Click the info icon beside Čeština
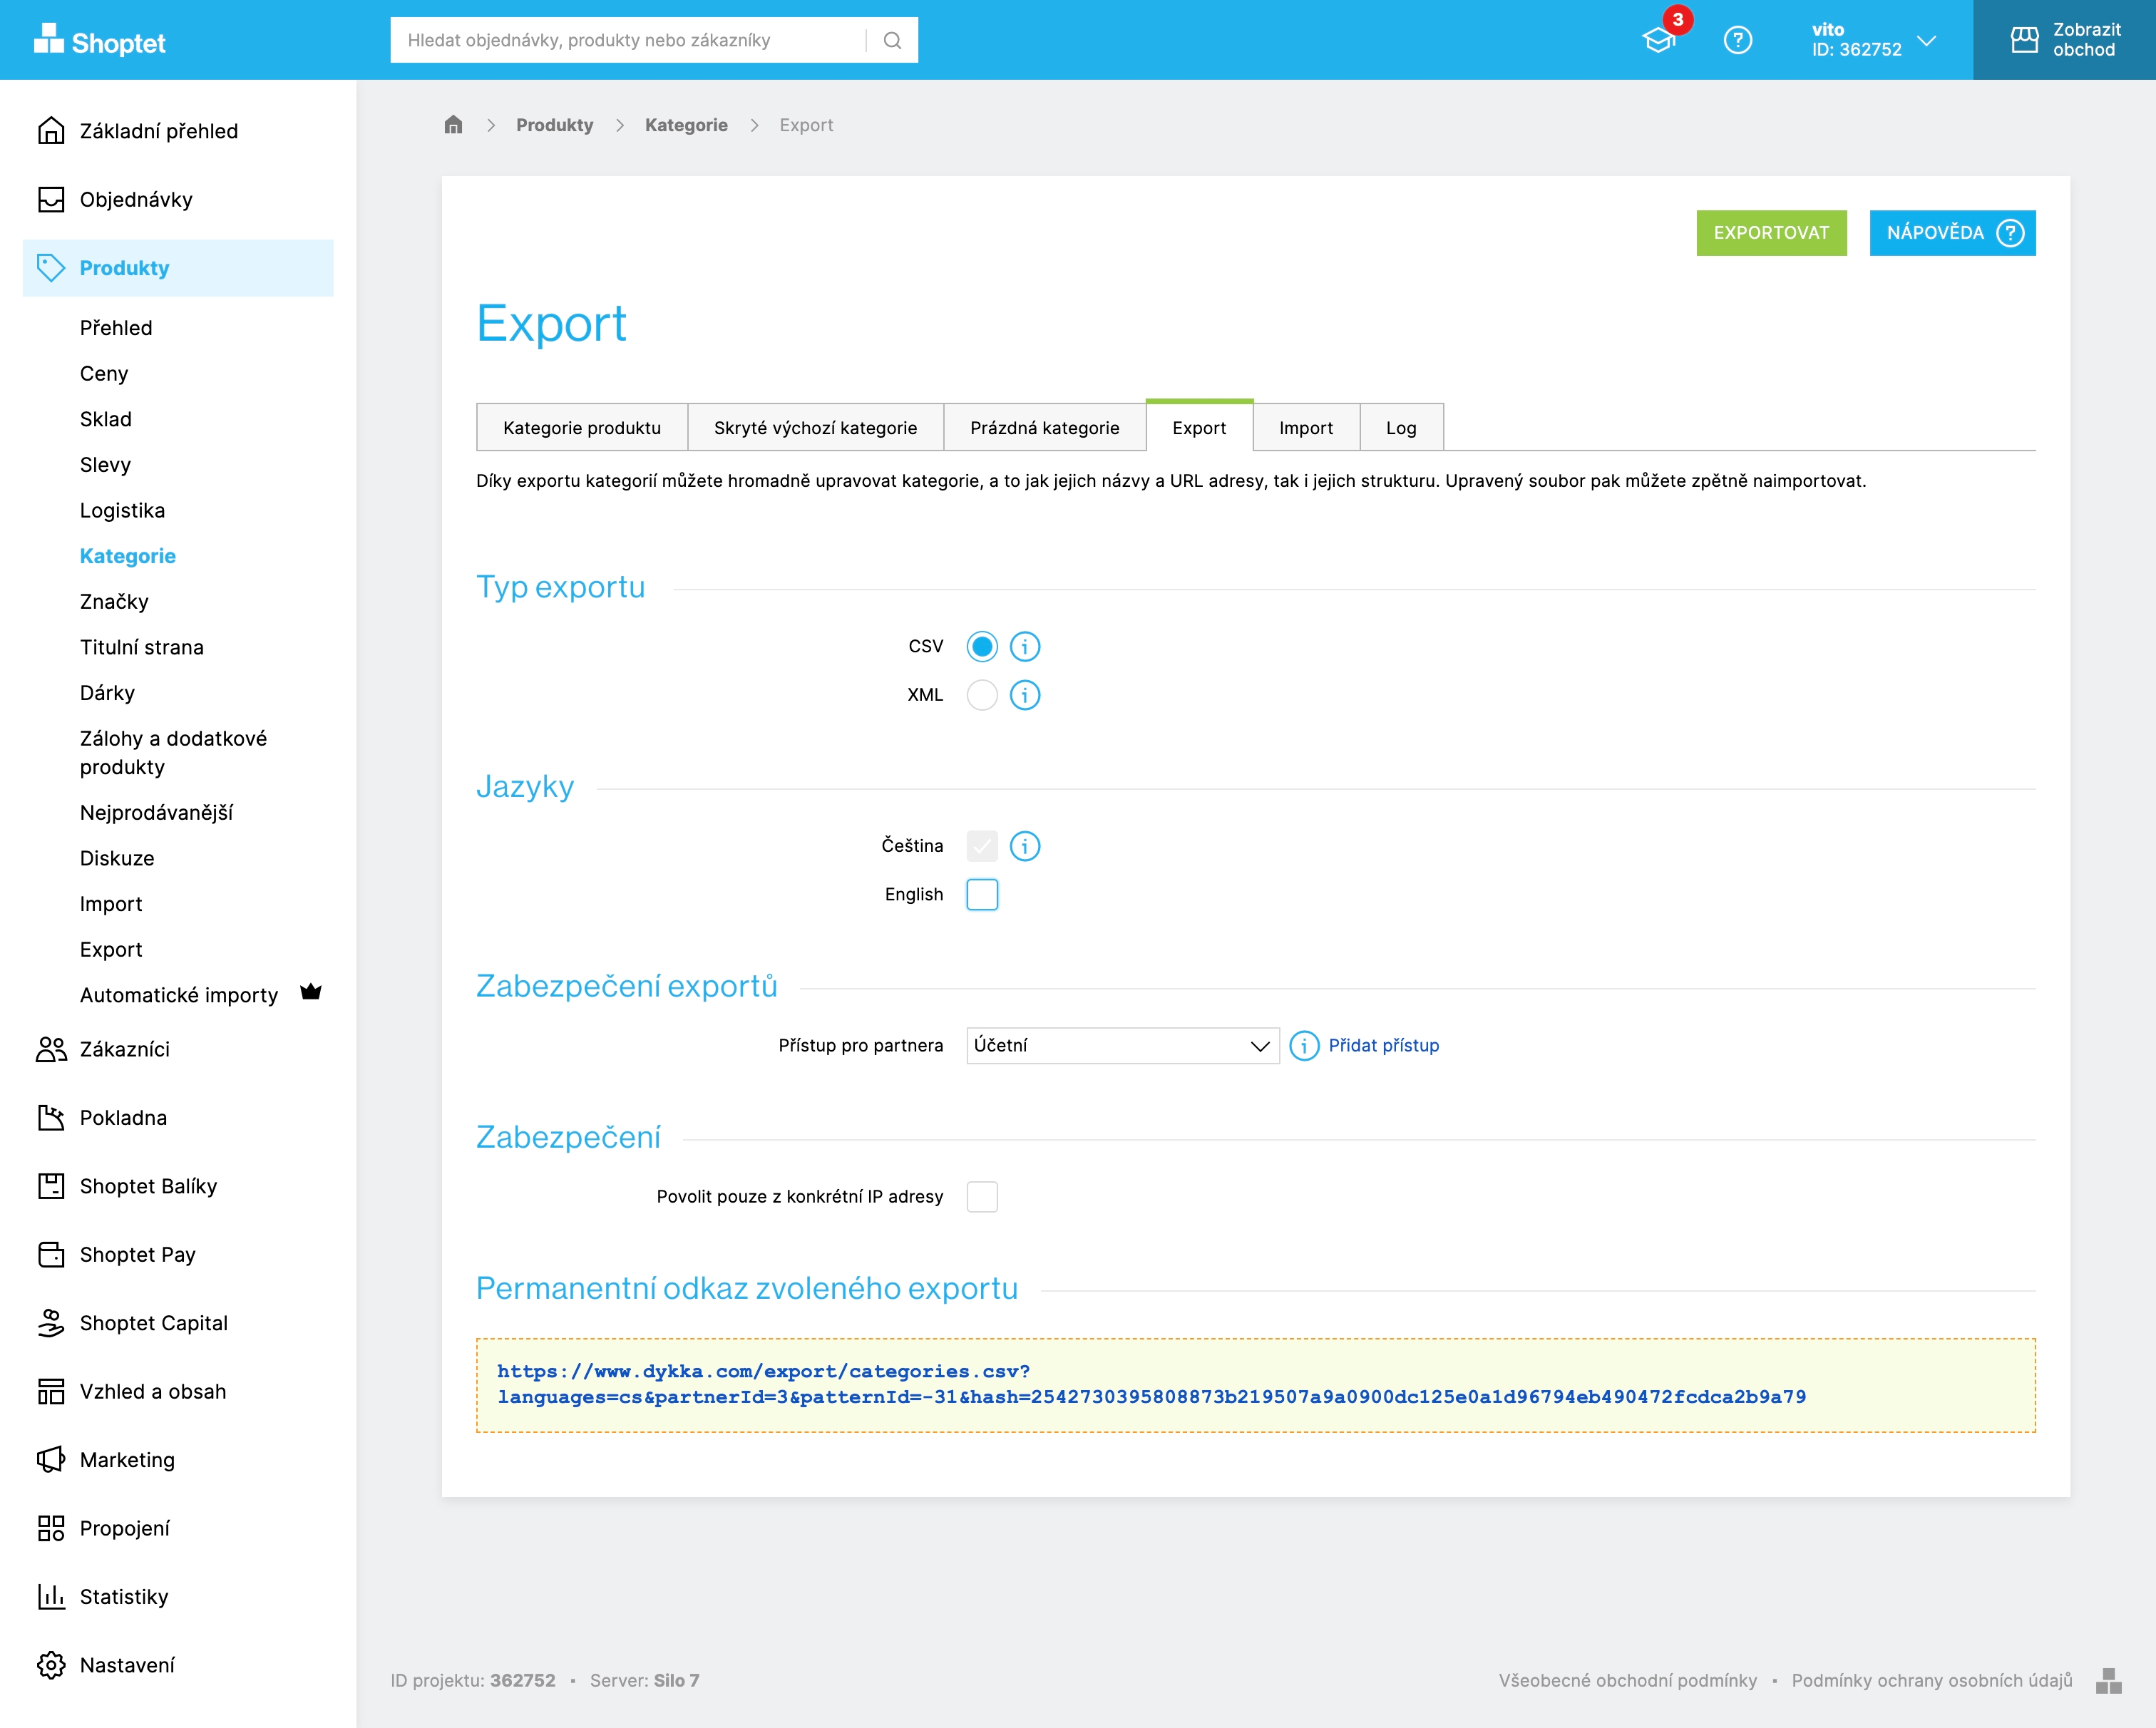Image resolution: width=2156 pixels, height=1728 pixels. [x=1024, y=846]
